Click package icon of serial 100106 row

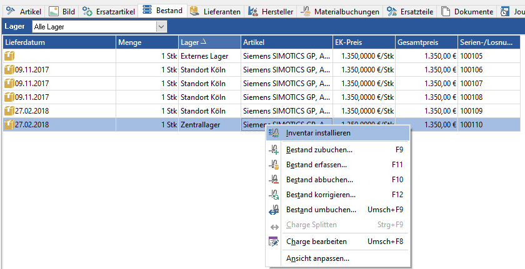point(9,69)
